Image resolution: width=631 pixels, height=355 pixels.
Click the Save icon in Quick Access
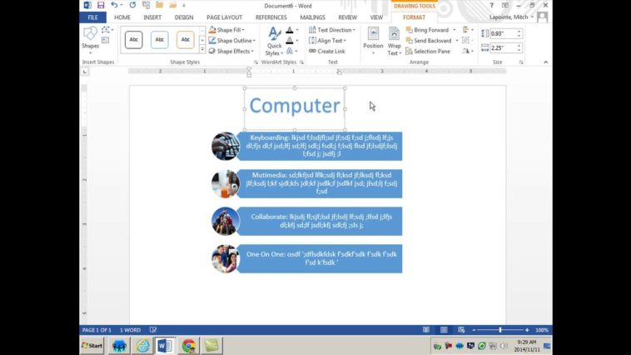click(101, 5)
